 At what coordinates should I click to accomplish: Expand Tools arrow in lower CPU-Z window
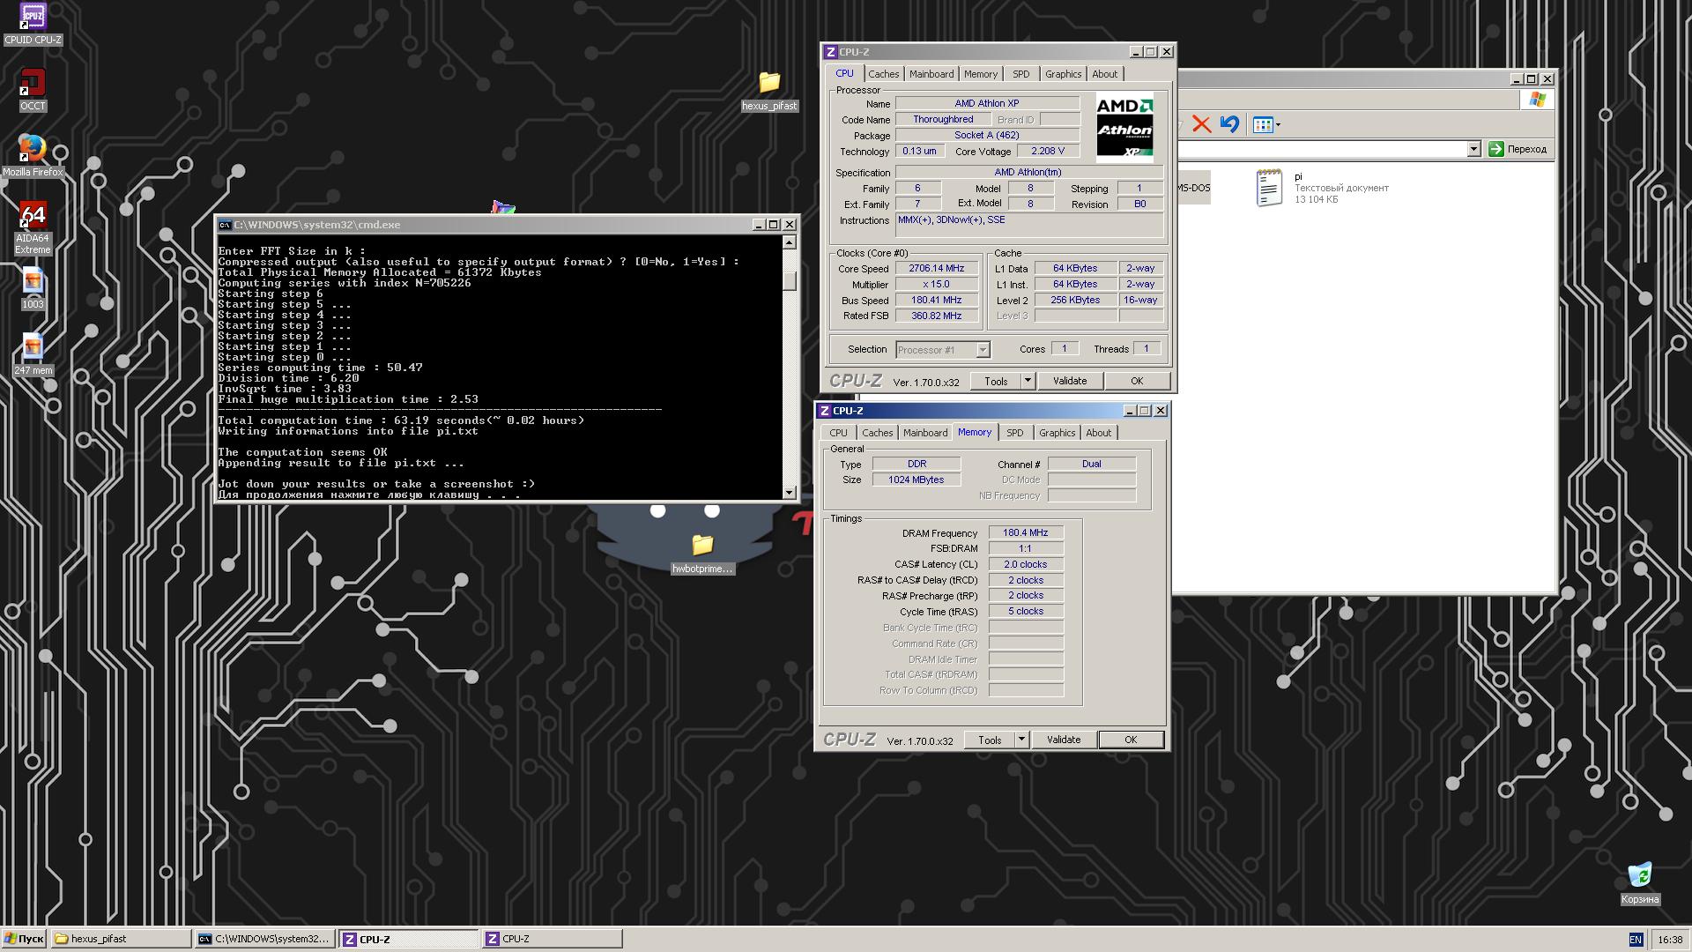1020,740
